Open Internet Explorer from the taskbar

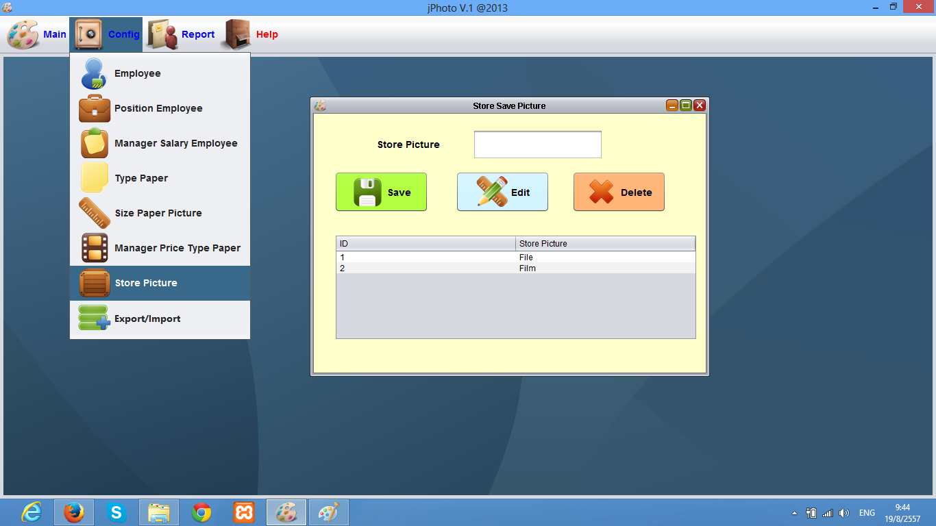[x=32, y=512]
